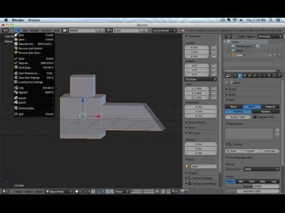
Task: Click the screen layout browse icon
Action: [65, 30]
